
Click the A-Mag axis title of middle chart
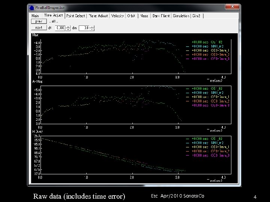tap(37, 82)
